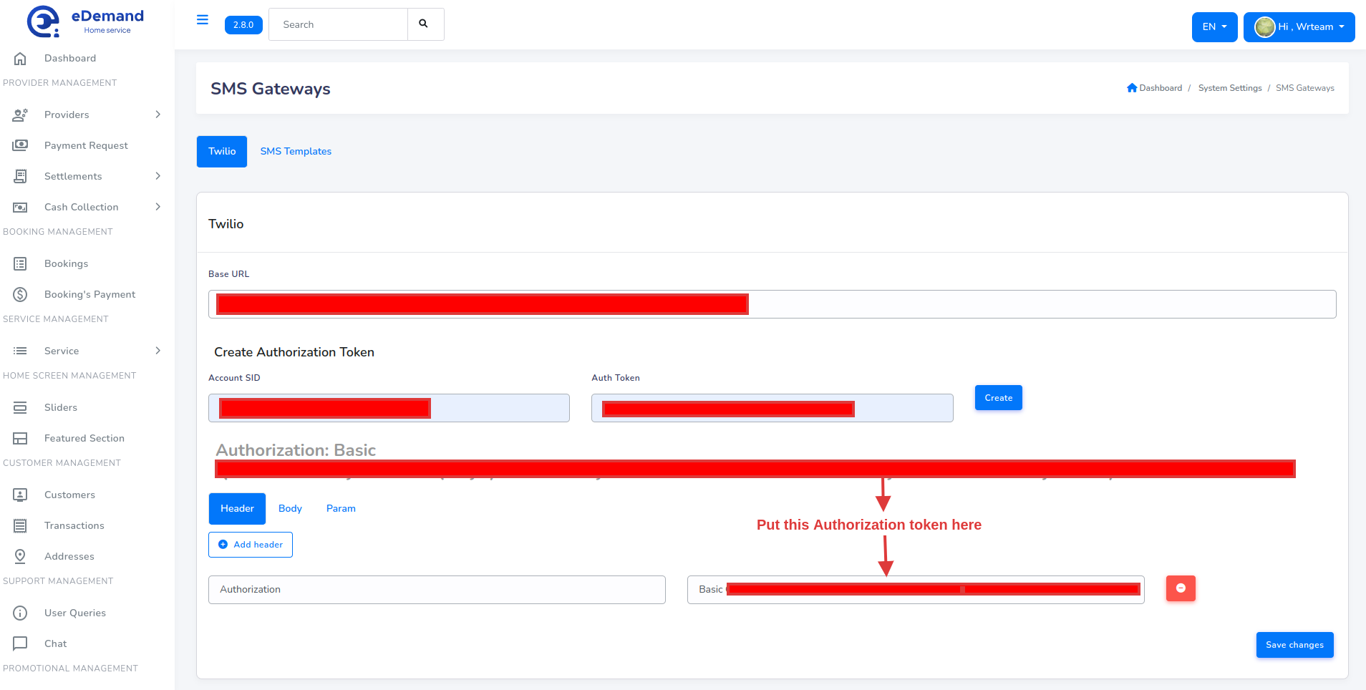Click the Service list icon
Screen dimensions: 1366x690
click(20, 351)
